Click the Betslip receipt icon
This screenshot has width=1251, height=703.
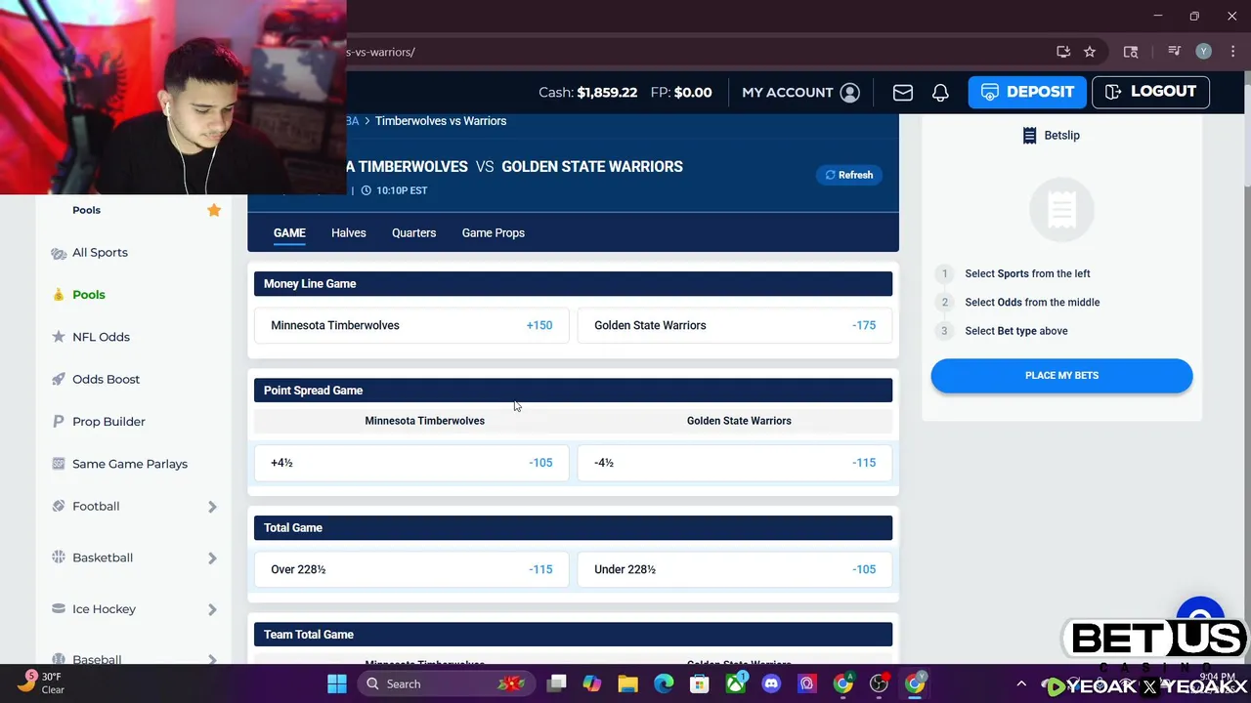point(1029,136)
